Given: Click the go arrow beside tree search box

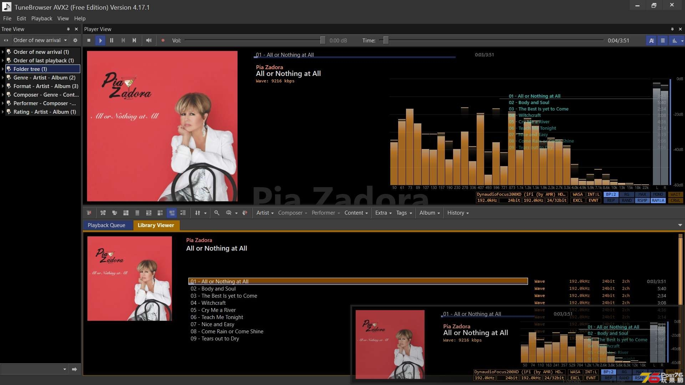Looking at the screenshot, I should 74,369.
